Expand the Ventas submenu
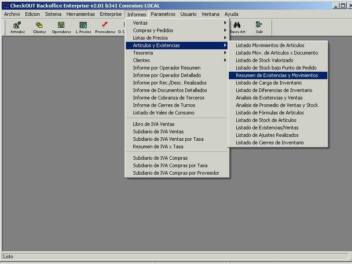The image size is (352, 264). tap(176, 23)
